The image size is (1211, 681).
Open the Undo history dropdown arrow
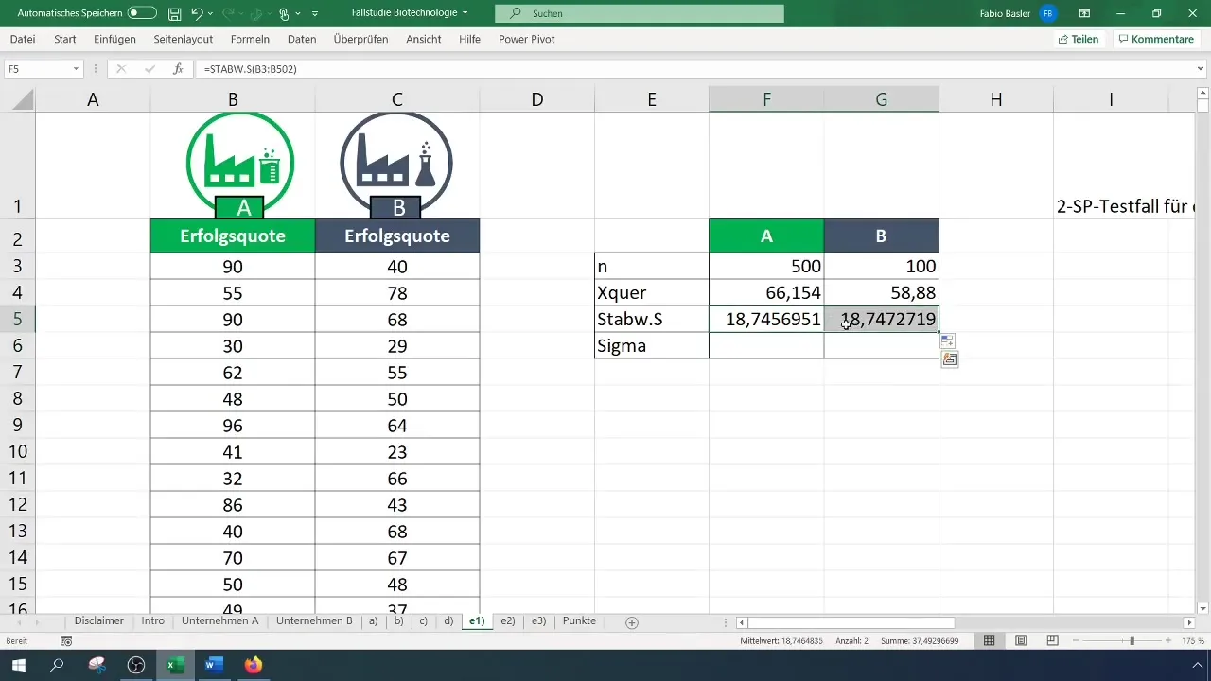point(211,13)
